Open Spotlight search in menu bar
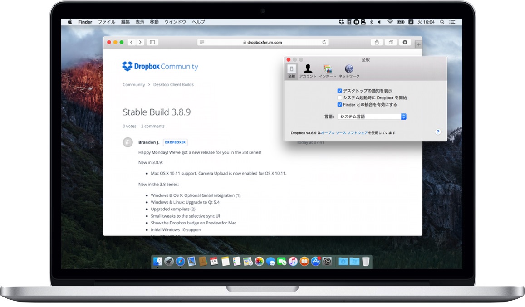The image size is (525, 307). coord(442,22)
